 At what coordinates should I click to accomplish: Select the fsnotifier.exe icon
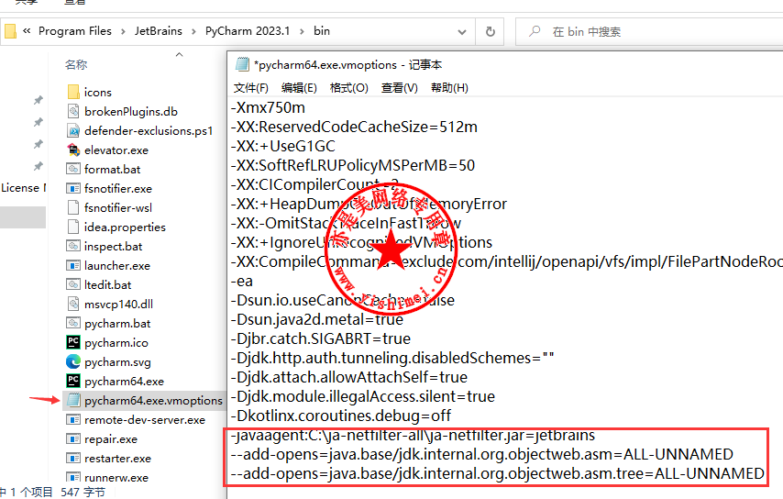(x=73, y=188)
